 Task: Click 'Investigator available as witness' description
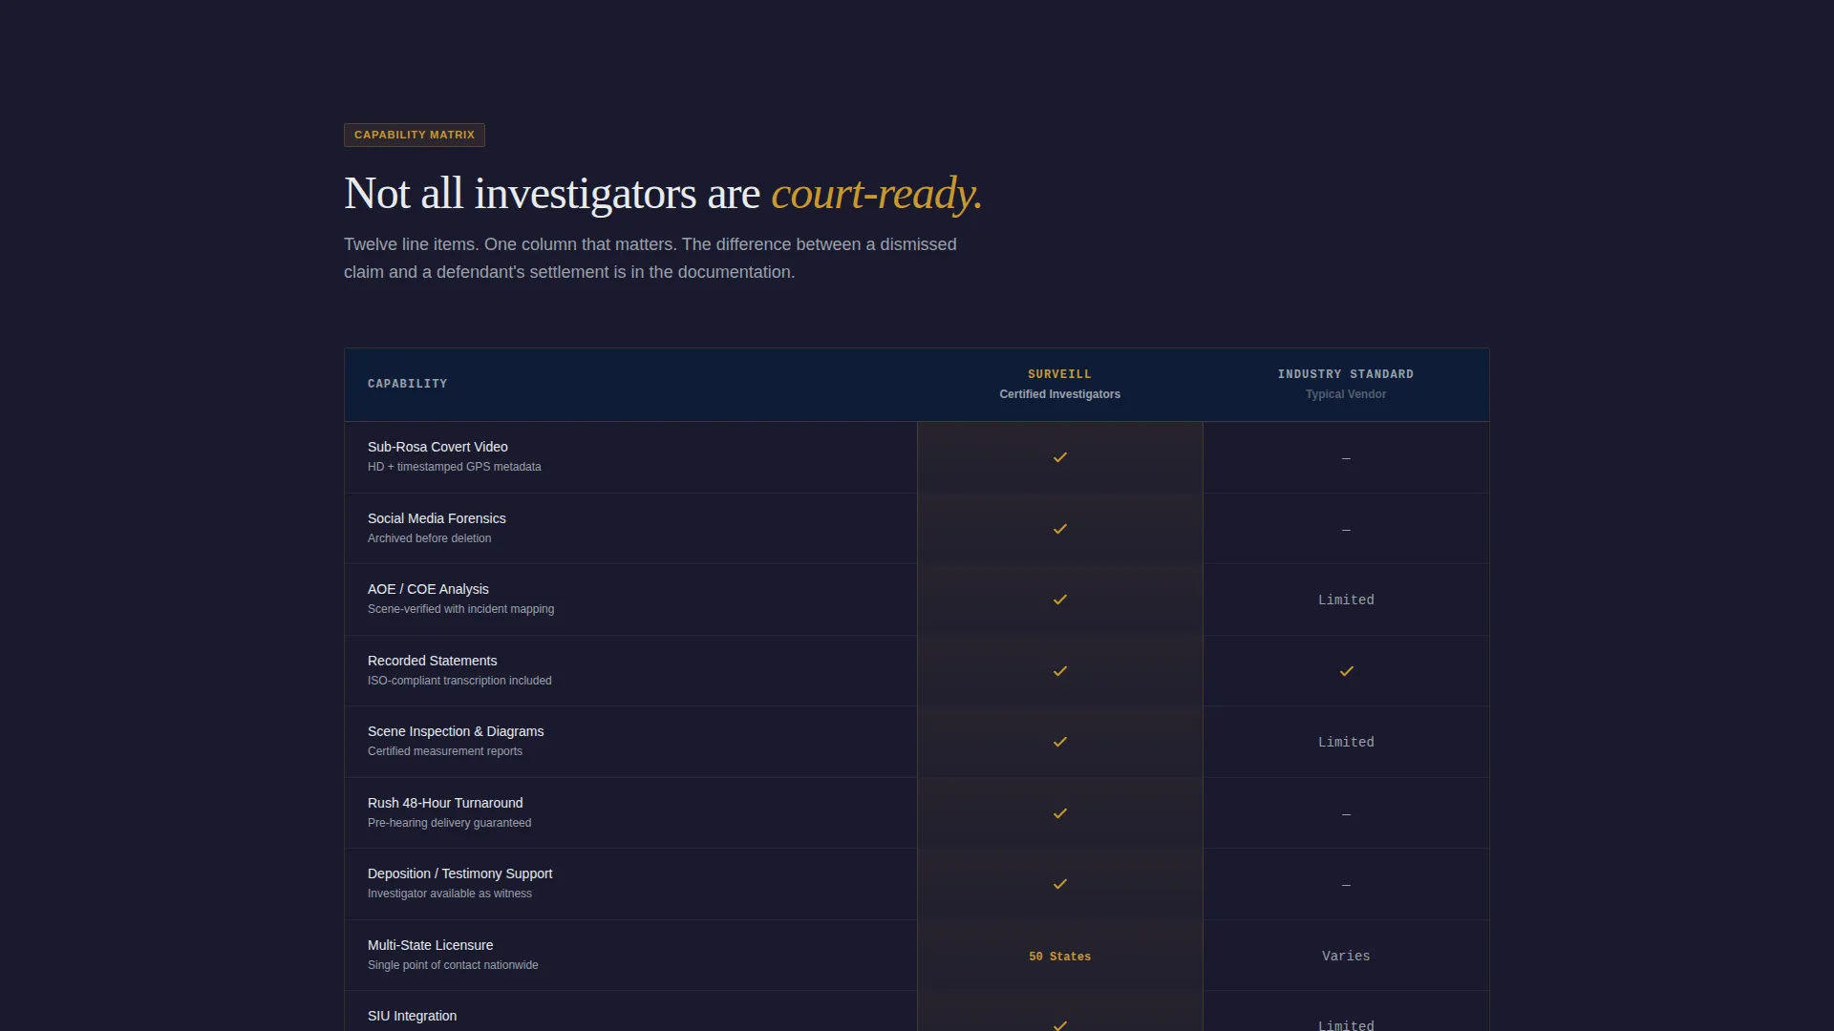coord(449,894)
